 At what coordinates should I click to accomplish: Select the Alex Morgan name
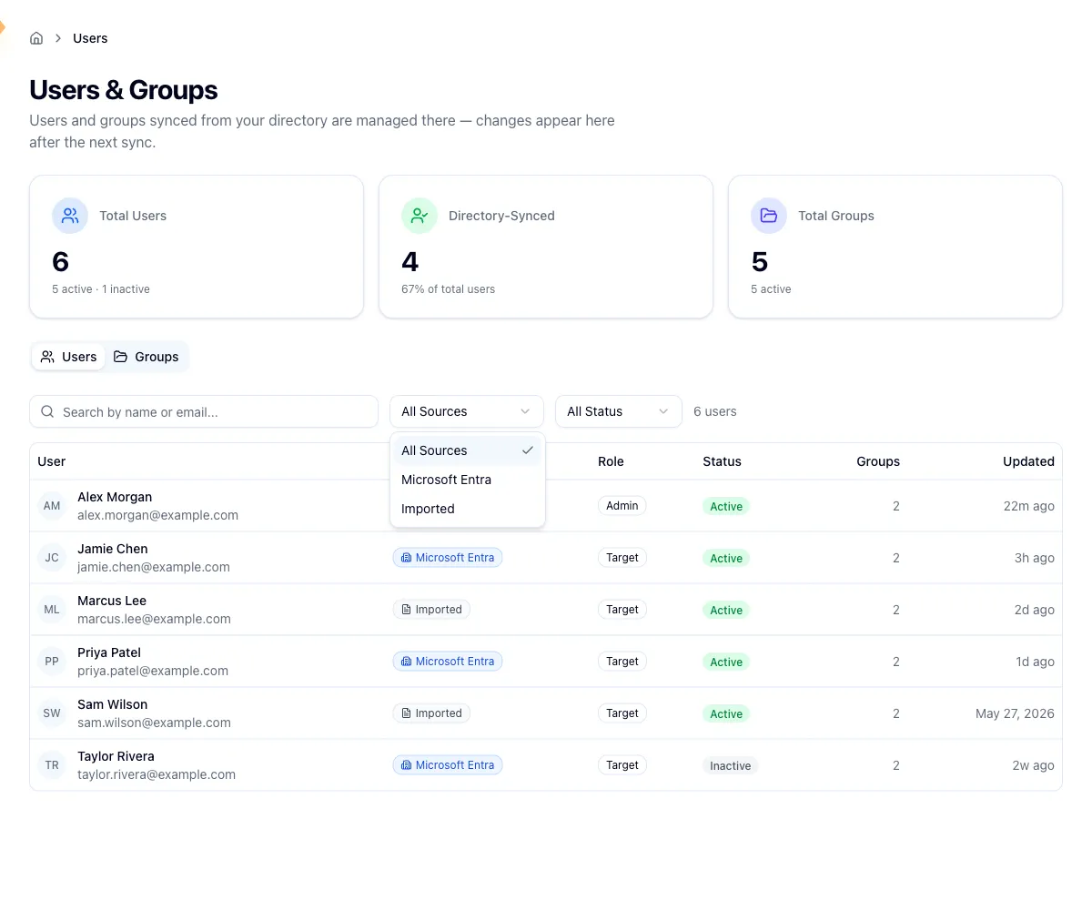[115, 497]
